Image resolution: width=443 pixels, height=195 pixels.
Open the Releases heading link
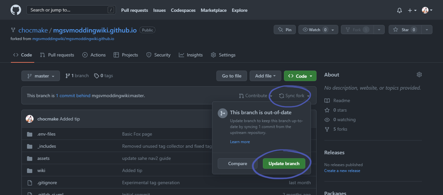(334, 152)
